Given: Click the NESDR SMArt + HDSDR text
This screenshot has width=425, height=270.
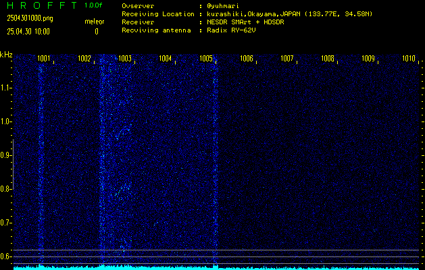Looking at the screenshot, I should (245, 22).
